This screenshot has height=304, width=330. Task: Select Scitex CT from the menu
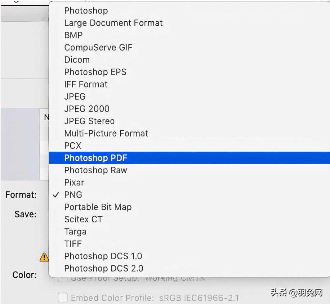[x=83, y=219]
